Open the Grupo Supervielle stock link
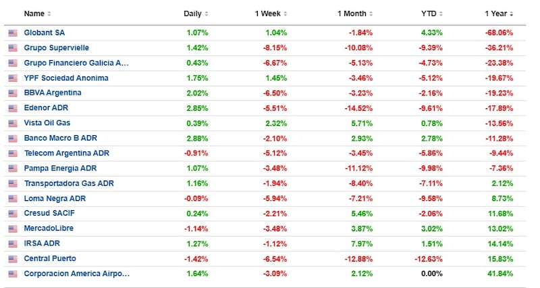Screen dimensions: 540x288 tap(56, 48)
